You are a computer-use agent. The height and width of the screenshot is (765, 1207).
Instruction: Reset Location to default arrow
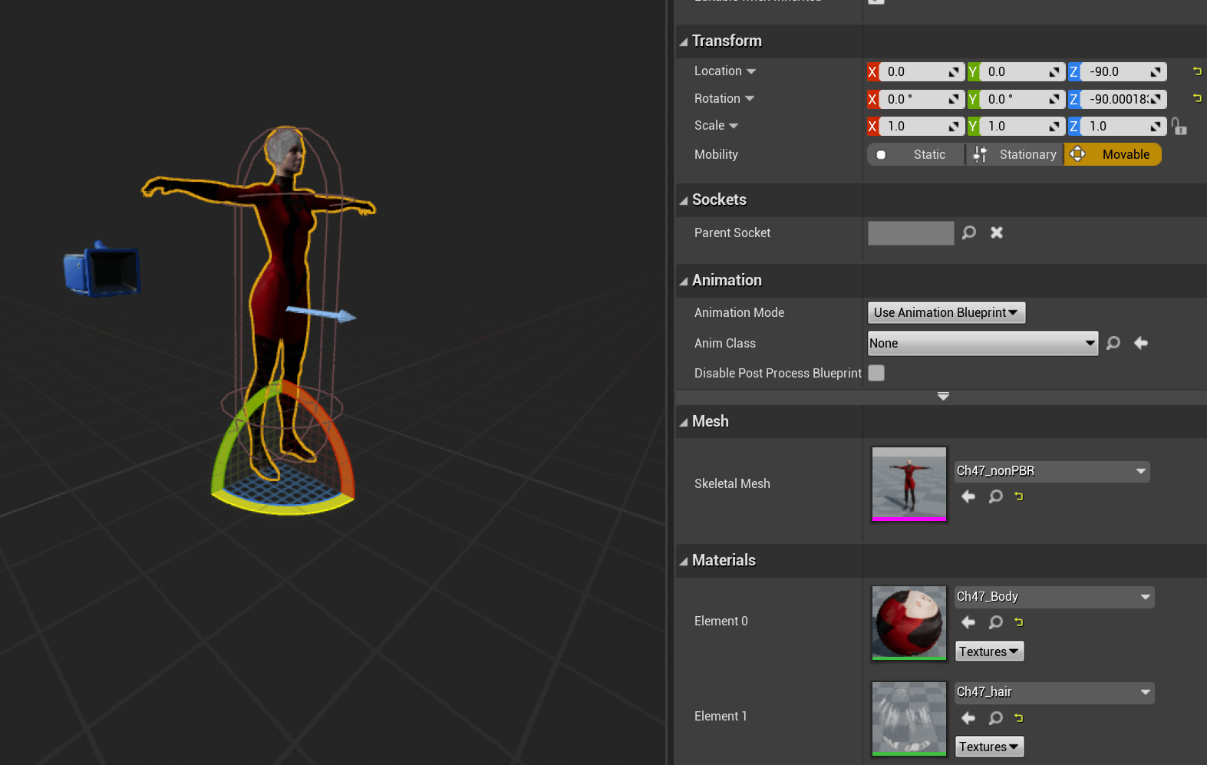[x=1197, y=71]
